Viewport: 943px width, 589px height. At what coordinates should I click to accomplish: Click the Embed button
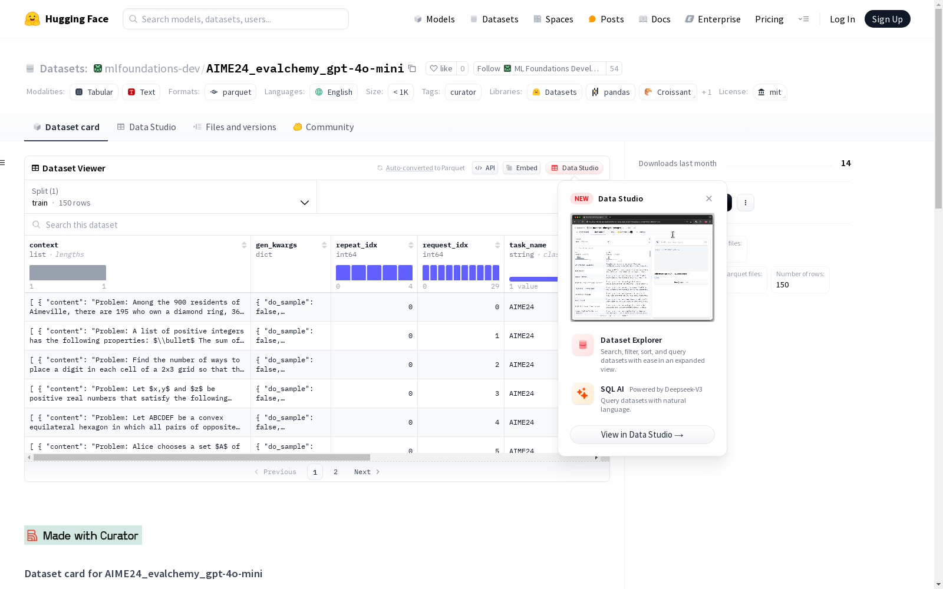(522, 168)
